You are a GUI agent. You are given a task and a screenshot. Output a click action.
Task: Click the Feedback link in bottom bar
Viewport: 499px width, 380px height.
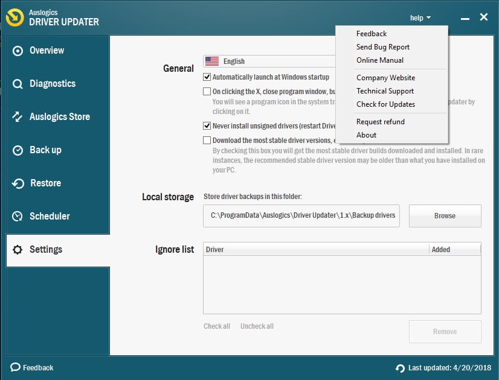(x=38, y=368)
